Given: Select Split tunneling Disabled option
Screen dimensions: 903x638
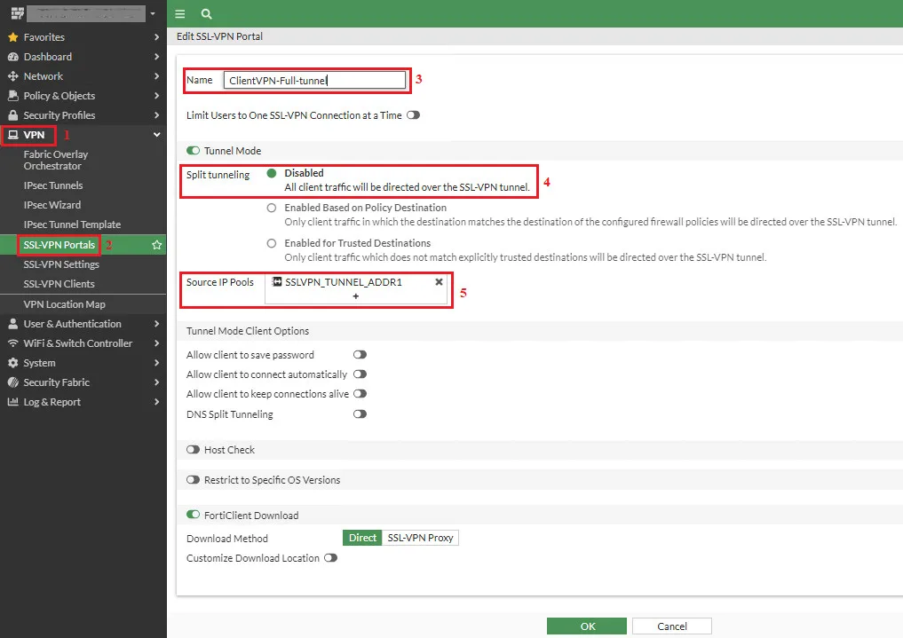Looking at the screenshot, I should (x=271, y=173).
